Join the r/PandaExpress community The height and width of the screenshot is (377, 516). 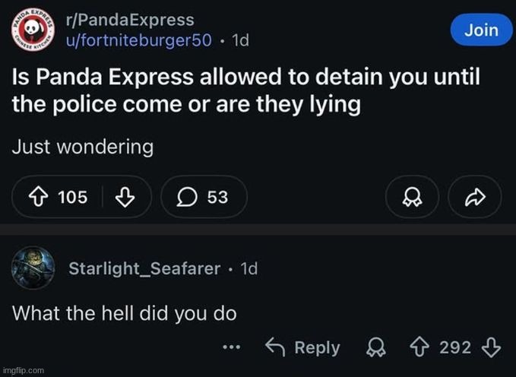(x=481, y=30)
